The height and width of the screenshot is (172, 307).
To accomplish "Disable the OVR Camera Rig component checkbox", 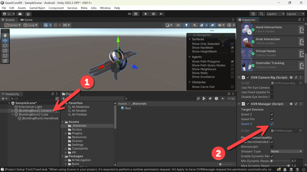I will pos(248,77).
